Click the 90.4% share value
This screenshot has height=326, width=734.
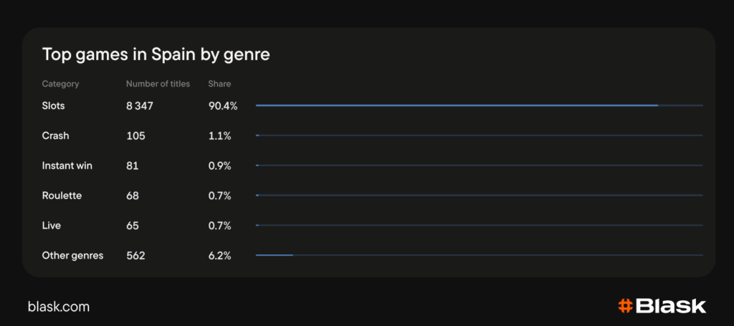[222, 106]
